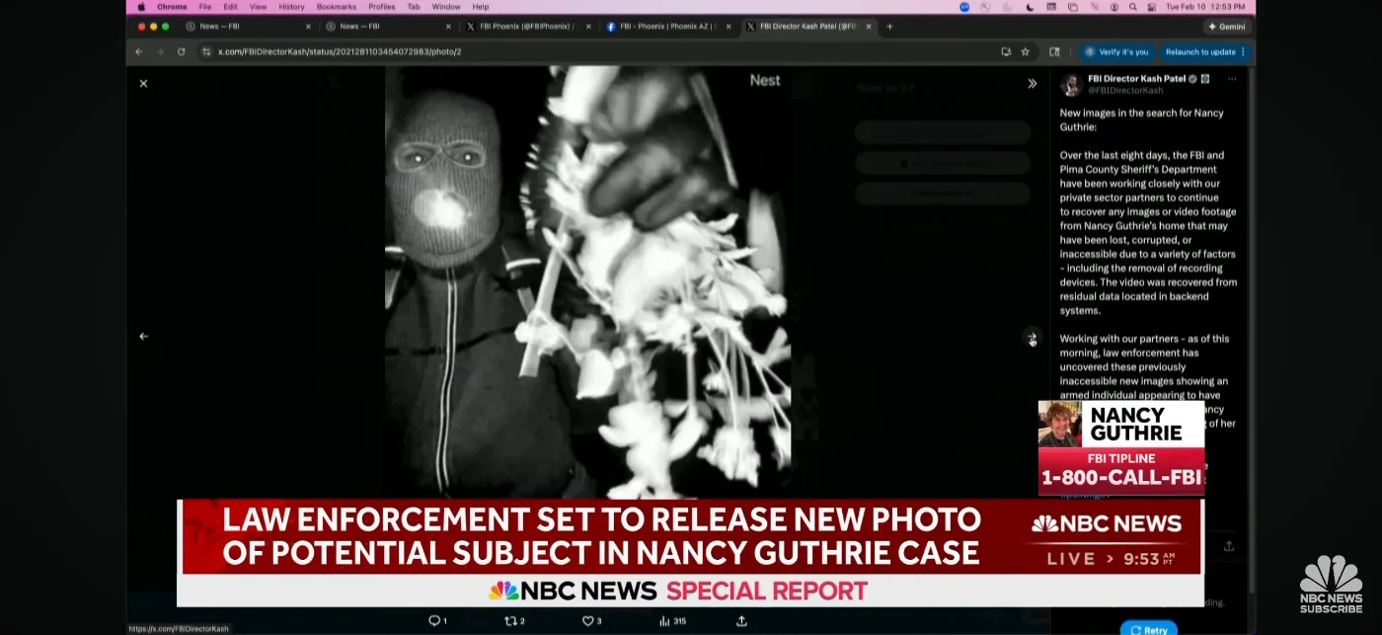The width and height of the screenshot is (1382, 635).
Task: Repost using the retweet icon
Action: tap(510, 620)
